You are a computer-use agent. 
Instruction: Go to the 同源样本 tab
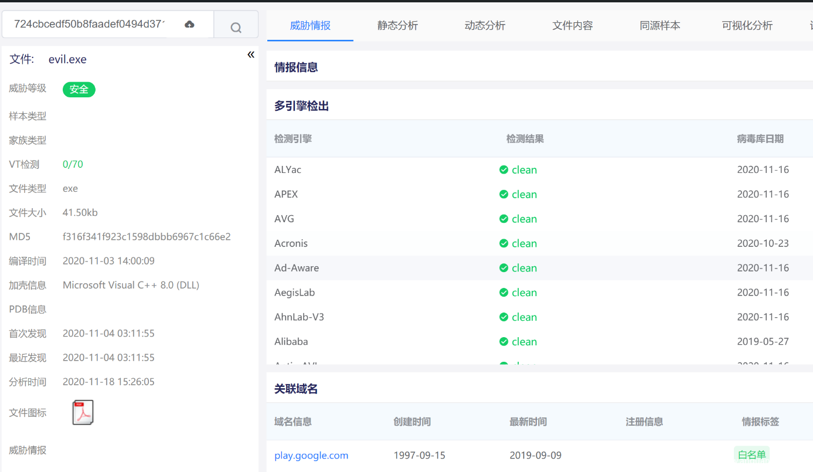coord(660,26)
